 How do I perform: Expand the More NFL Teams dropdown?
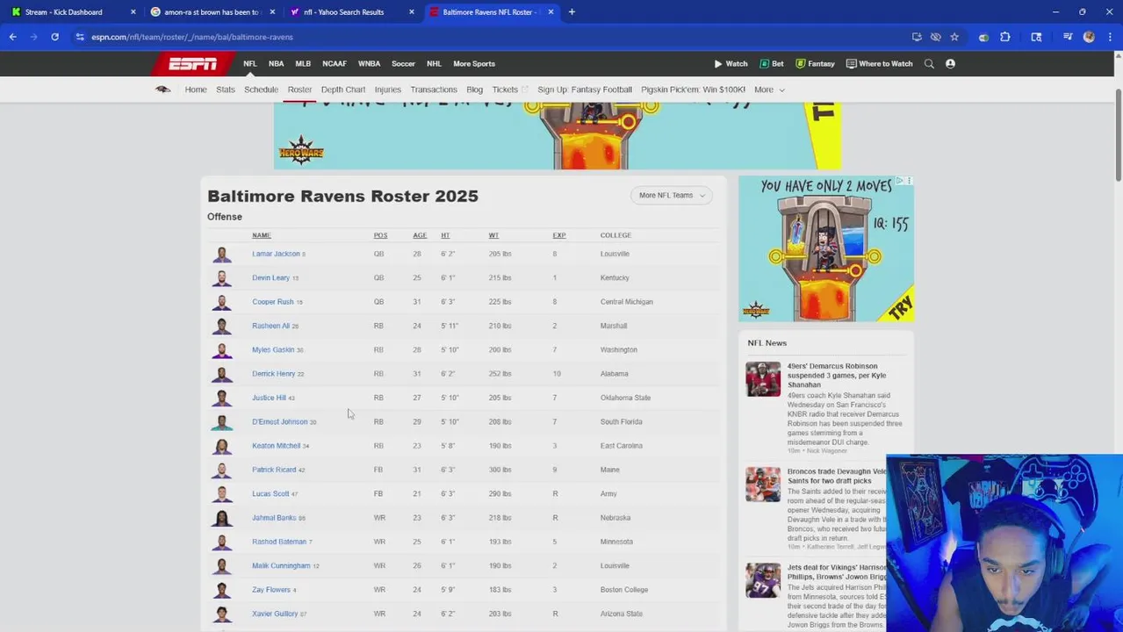point(672,195)
